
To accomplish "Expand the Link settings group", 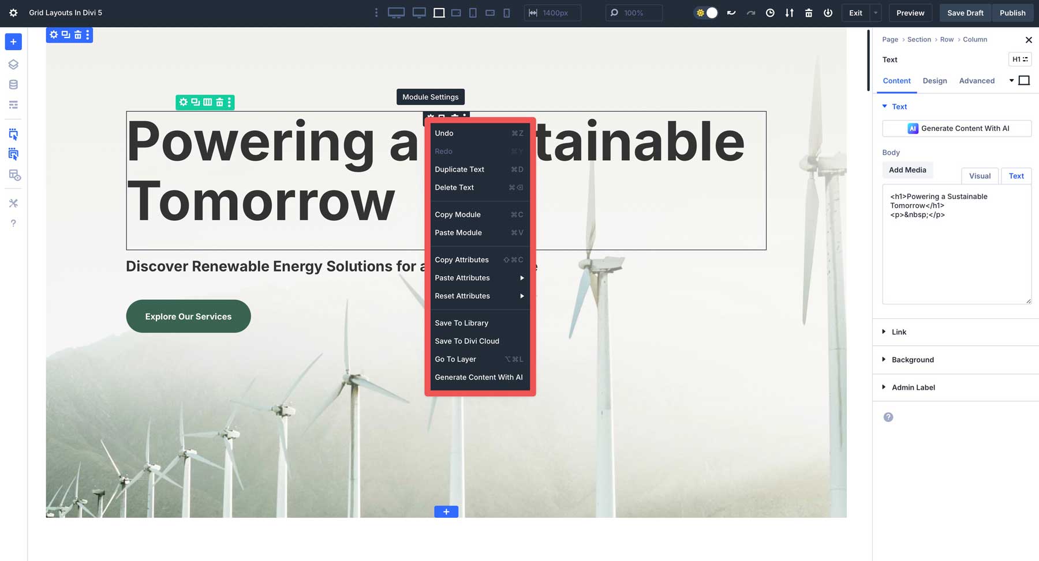I will (898, 332).
